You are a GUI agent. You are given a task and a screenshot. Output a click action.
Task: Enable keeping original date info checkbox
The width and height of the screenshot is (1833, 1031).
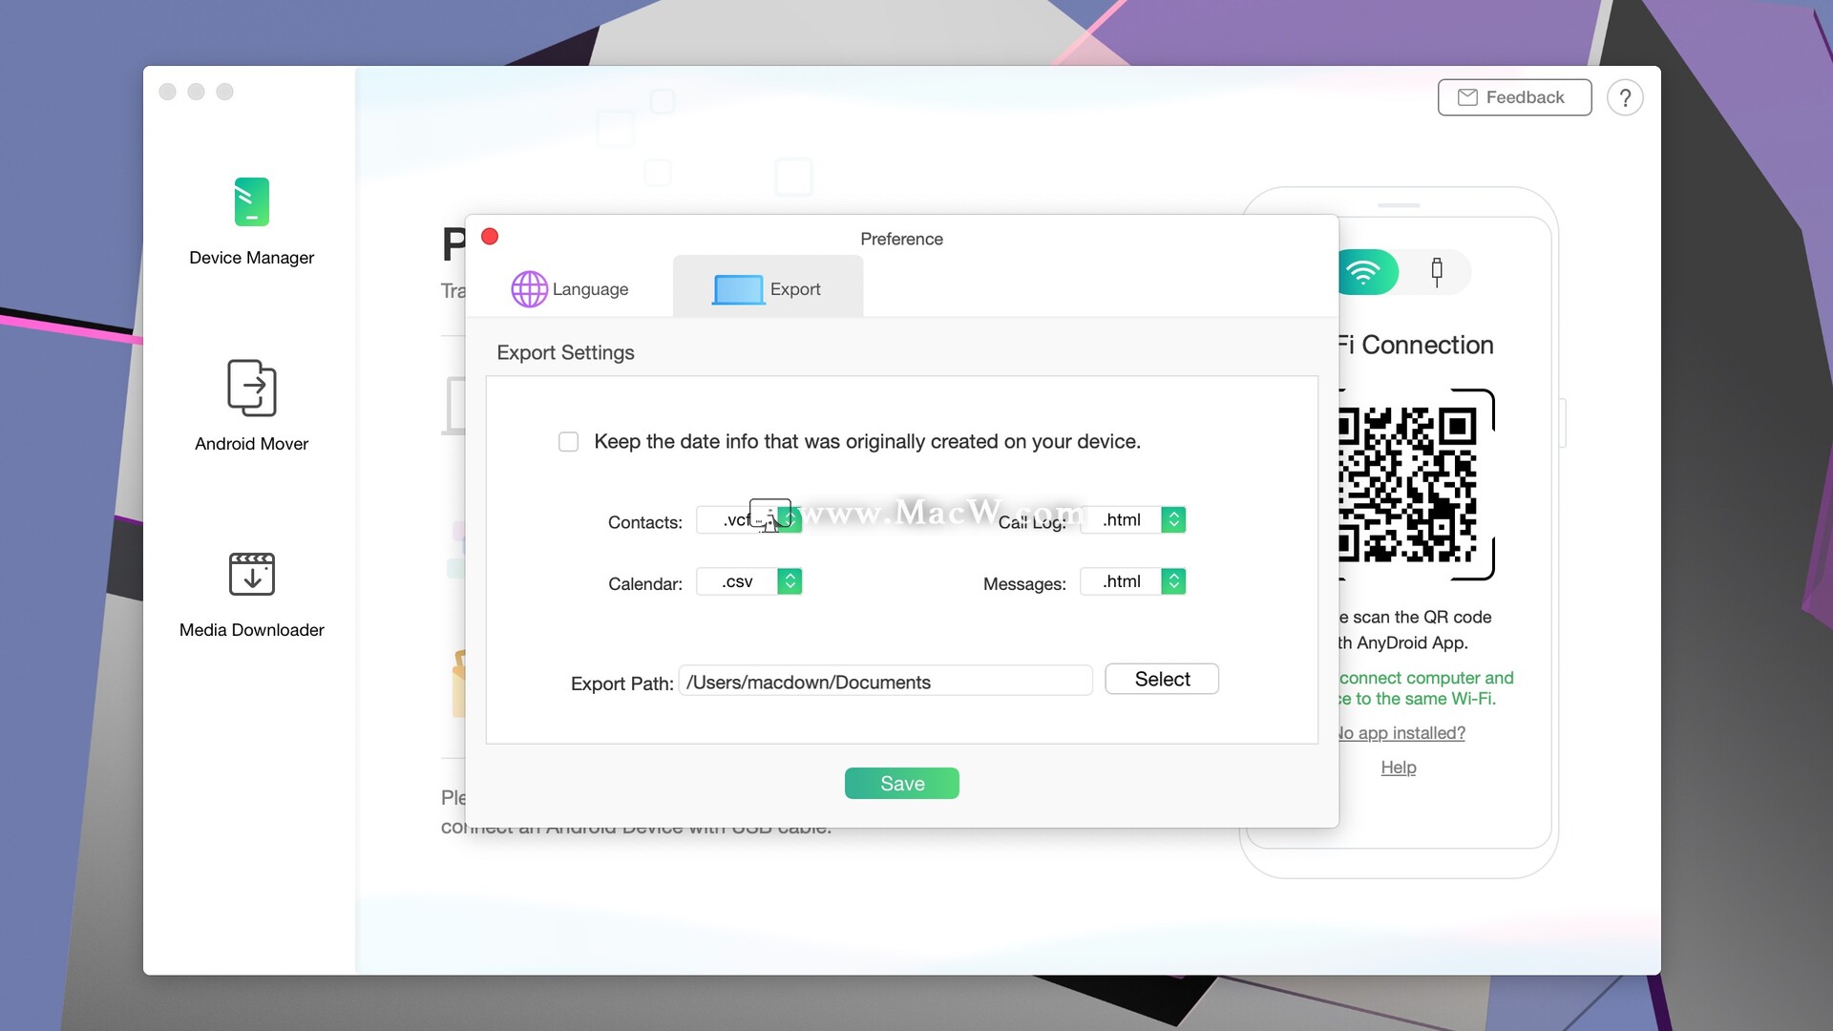pyautogui.click(x=568, y=442)
